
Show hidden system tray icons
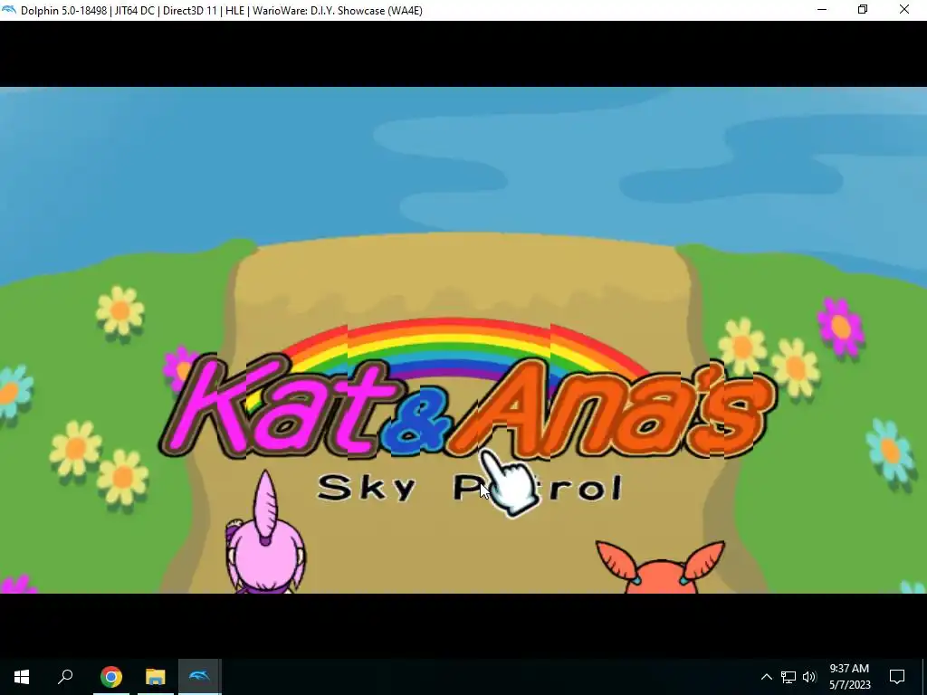766,677
